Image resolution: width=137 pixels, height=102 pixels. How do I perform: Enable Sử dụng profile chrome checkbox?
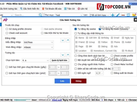(7, 29)
